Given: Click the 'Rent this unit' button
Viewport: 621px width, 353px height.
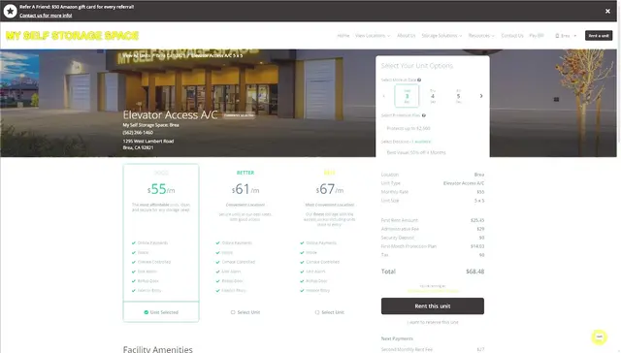Looking at the screenshot, I should (x=433, y=305).
